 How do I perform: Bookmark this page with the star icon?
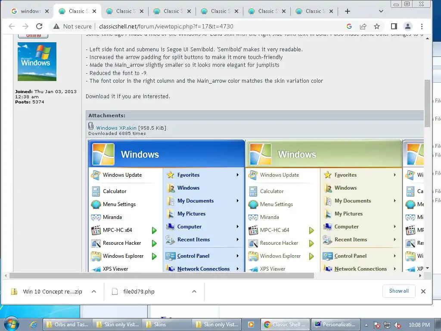pos(377,26)
